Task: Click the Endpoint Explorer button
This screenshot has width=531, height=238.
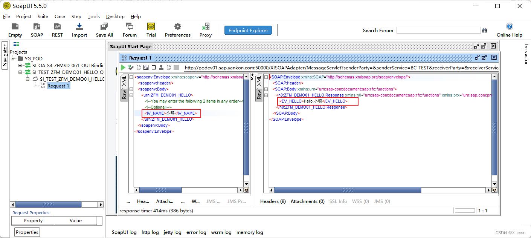Action: click(248, 30)
